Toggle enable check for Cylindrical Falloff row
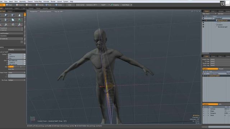 (x=203, y=76)
